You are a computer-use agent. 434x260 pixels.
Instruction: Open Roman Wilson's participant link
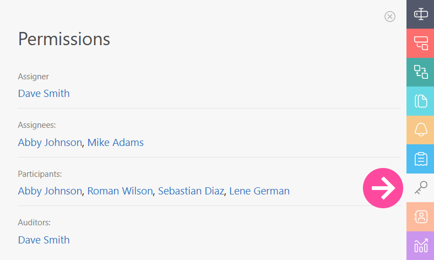coord(120,191)
